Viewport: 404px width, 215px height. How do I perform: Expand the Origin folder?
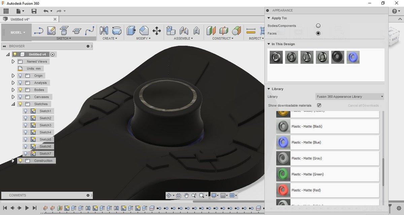coord(13,76)
